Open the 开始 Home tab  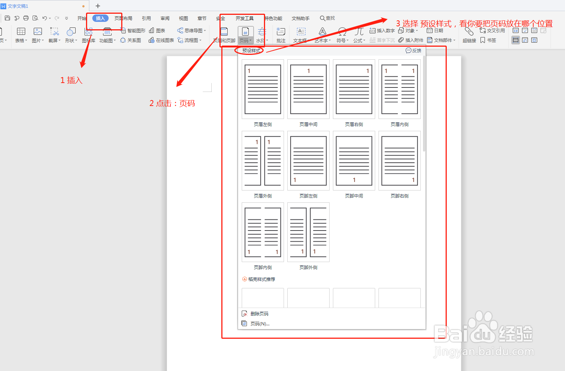tap(82, 18)
